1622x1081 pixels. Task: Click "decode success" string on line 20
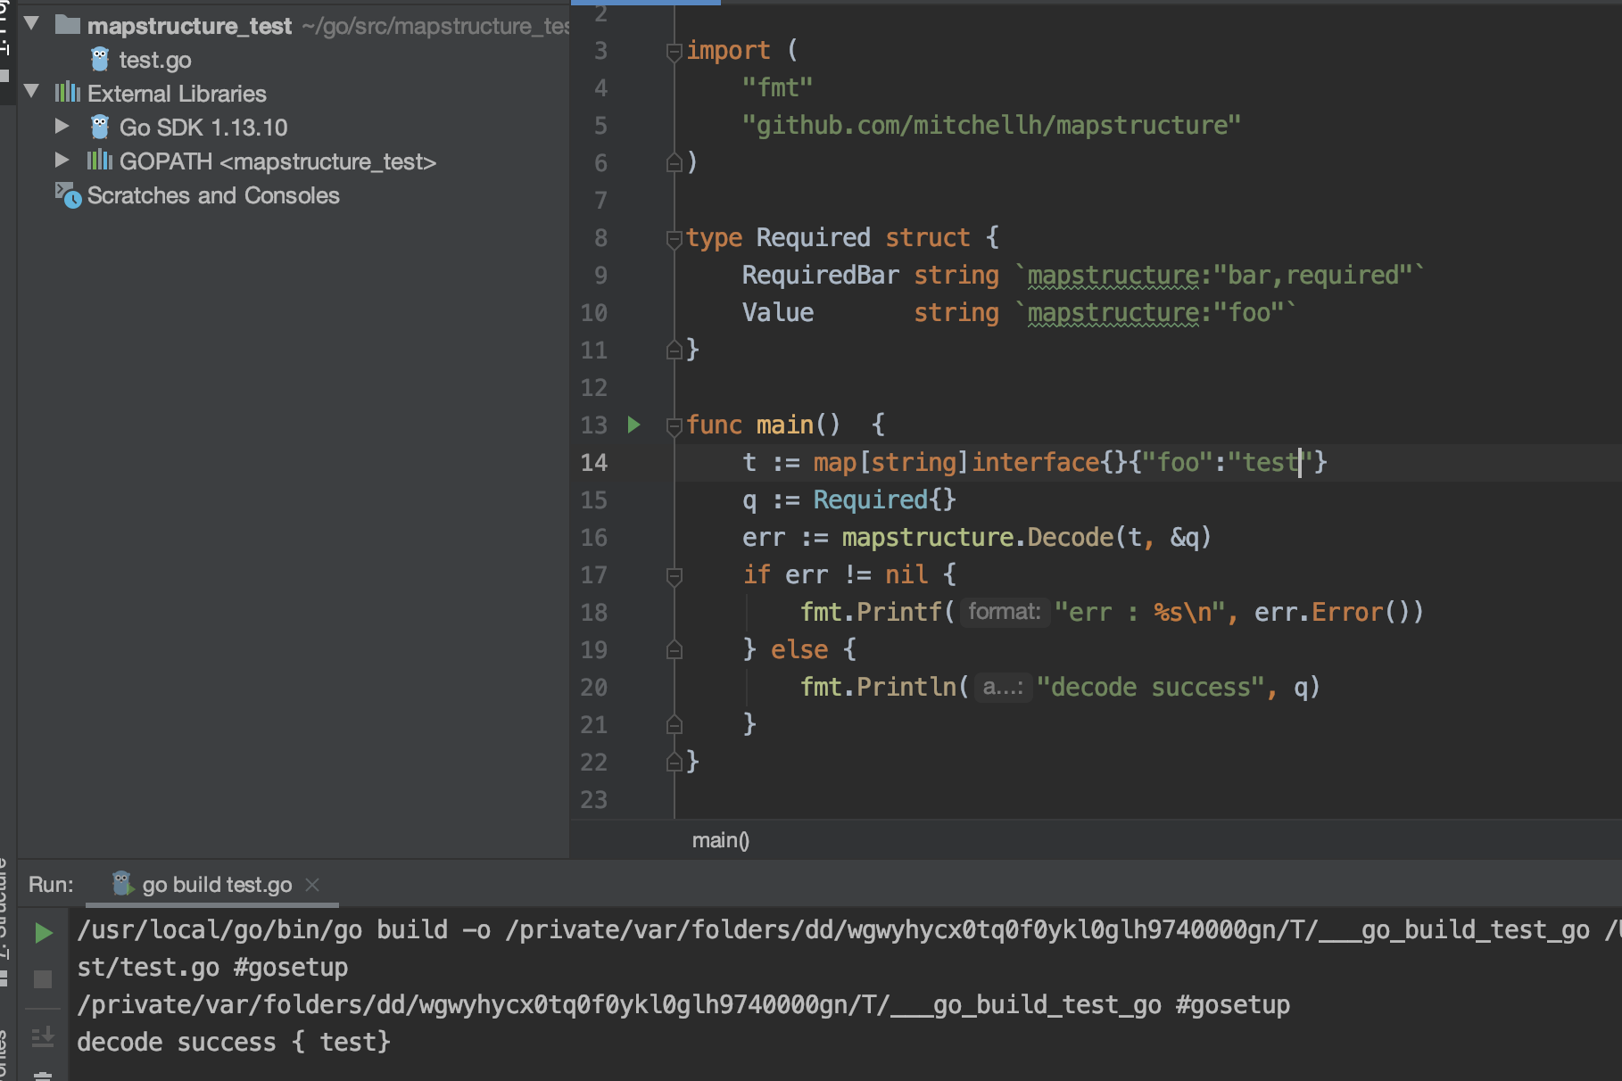(x=1150, y=687)
